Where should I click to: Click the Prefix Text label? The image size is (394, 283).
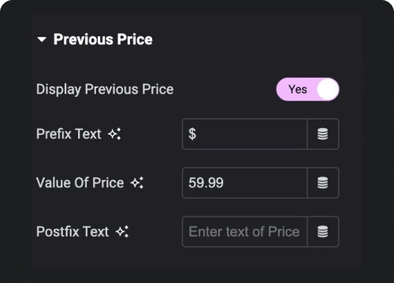point(69,134)
